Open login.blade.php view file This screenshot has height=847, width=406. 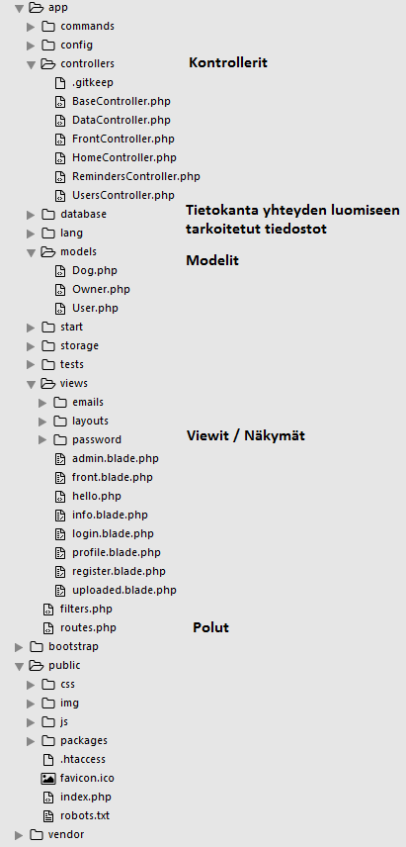click(113, 533)
